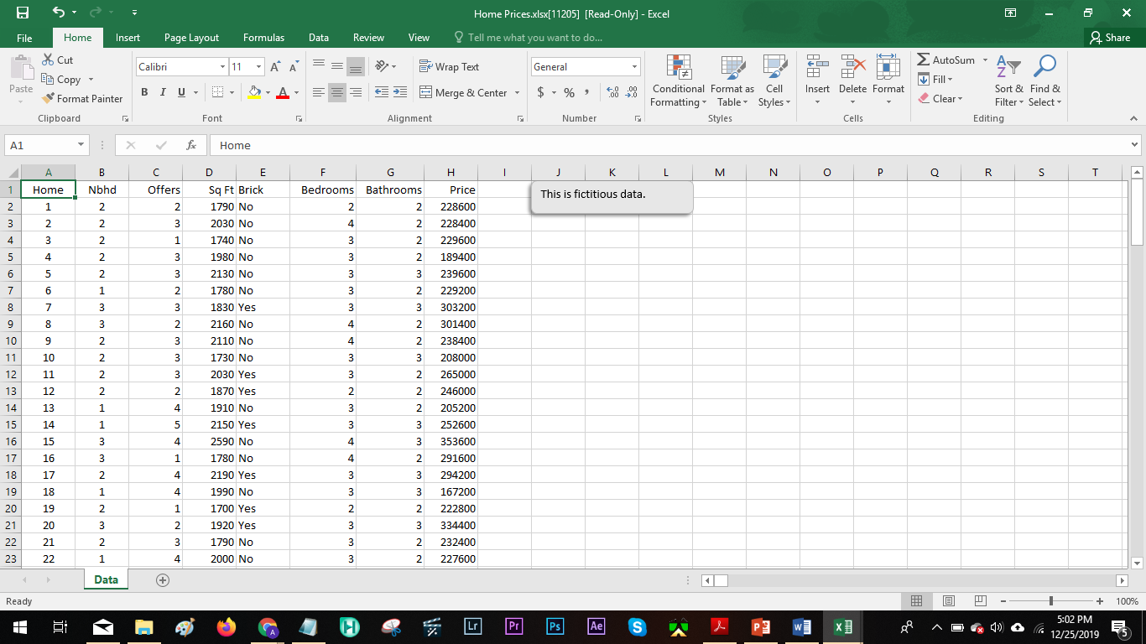Click the Tell me what you want search box

[x=534, y=38]
